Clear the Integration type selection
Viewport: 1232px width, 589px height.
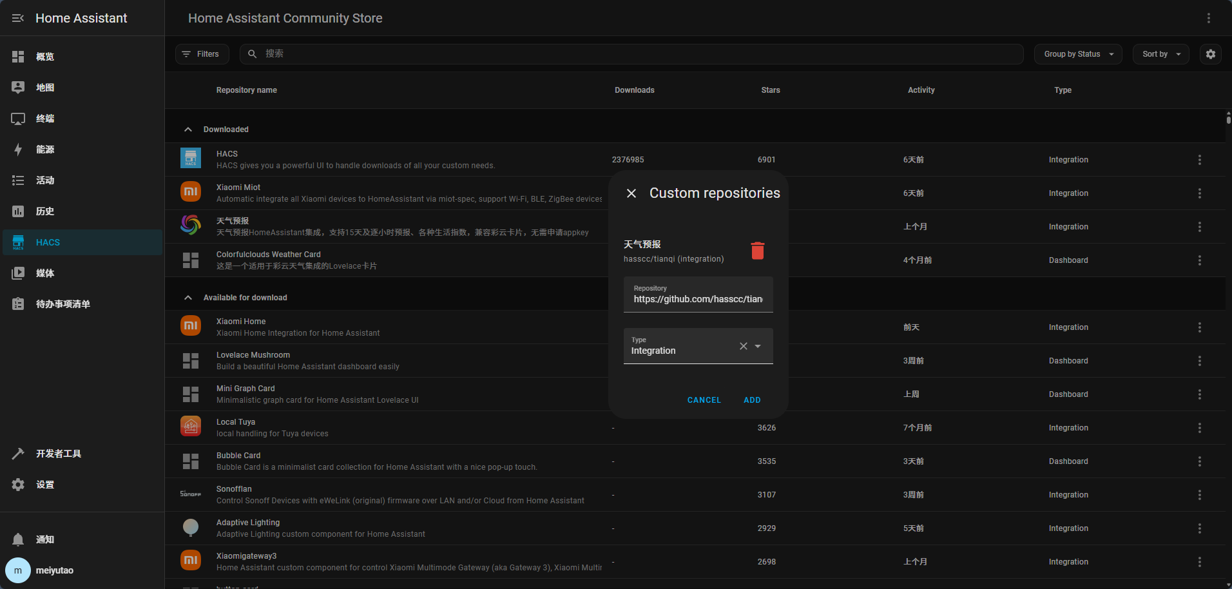pos(743,346)
